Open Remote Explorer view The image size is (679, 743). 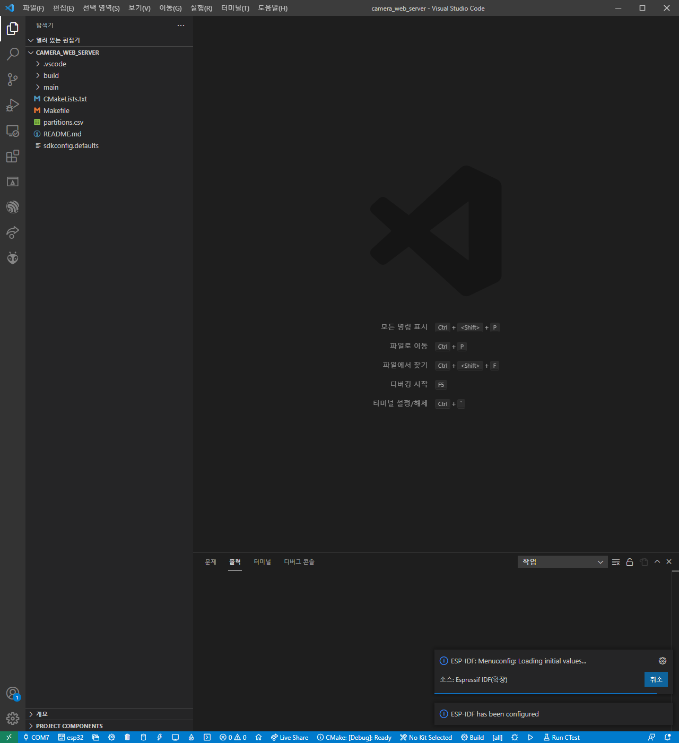point(13,131)
